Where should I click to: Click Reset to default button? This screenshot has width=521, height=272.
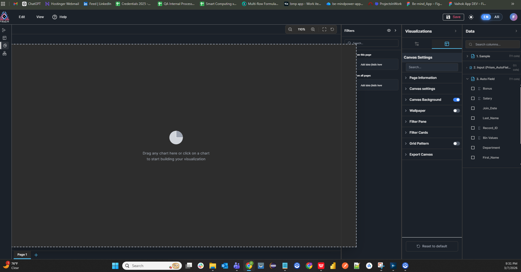(x=432, y=246)
